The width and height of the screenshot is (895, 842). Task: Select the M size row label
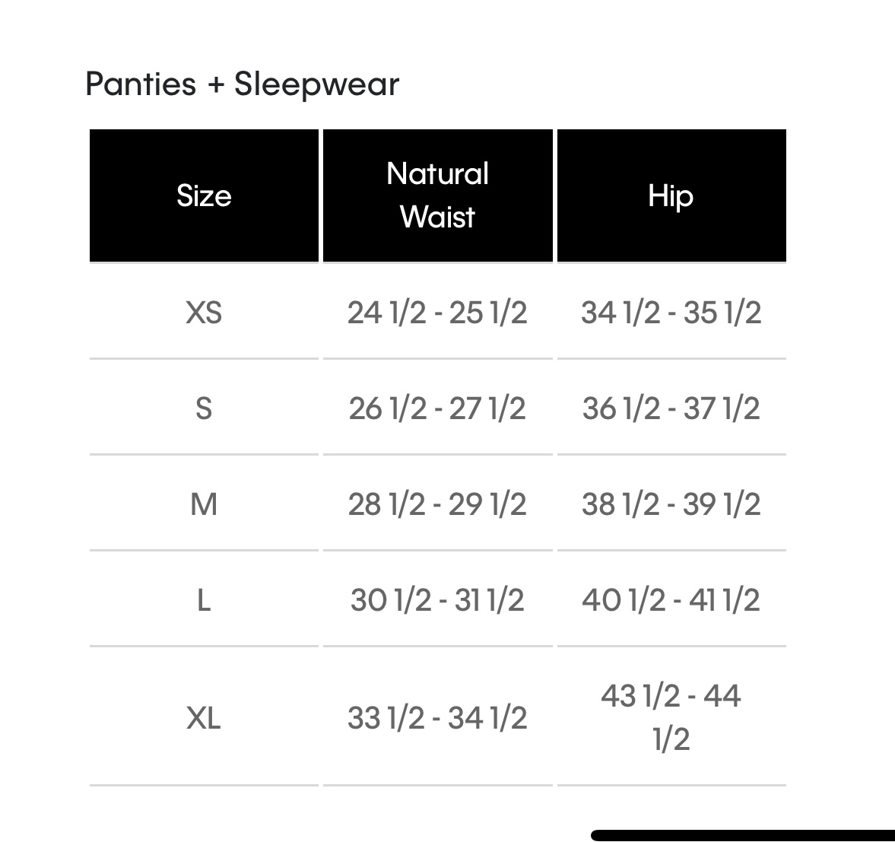coord(204,504)
